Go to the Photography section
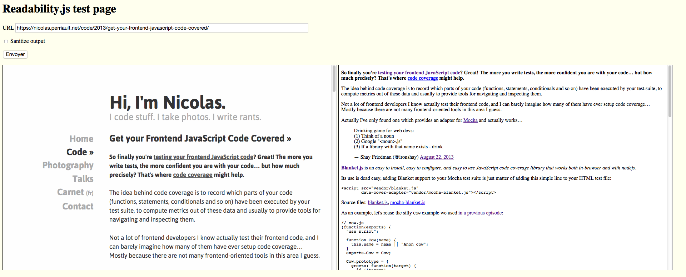Screen dimensions: 686x277 tap(68, 165)
